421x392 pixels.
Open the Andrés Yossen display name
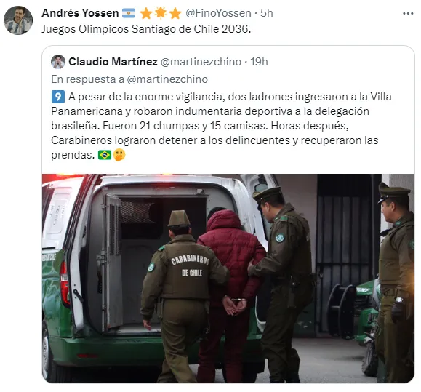point(80,13)
